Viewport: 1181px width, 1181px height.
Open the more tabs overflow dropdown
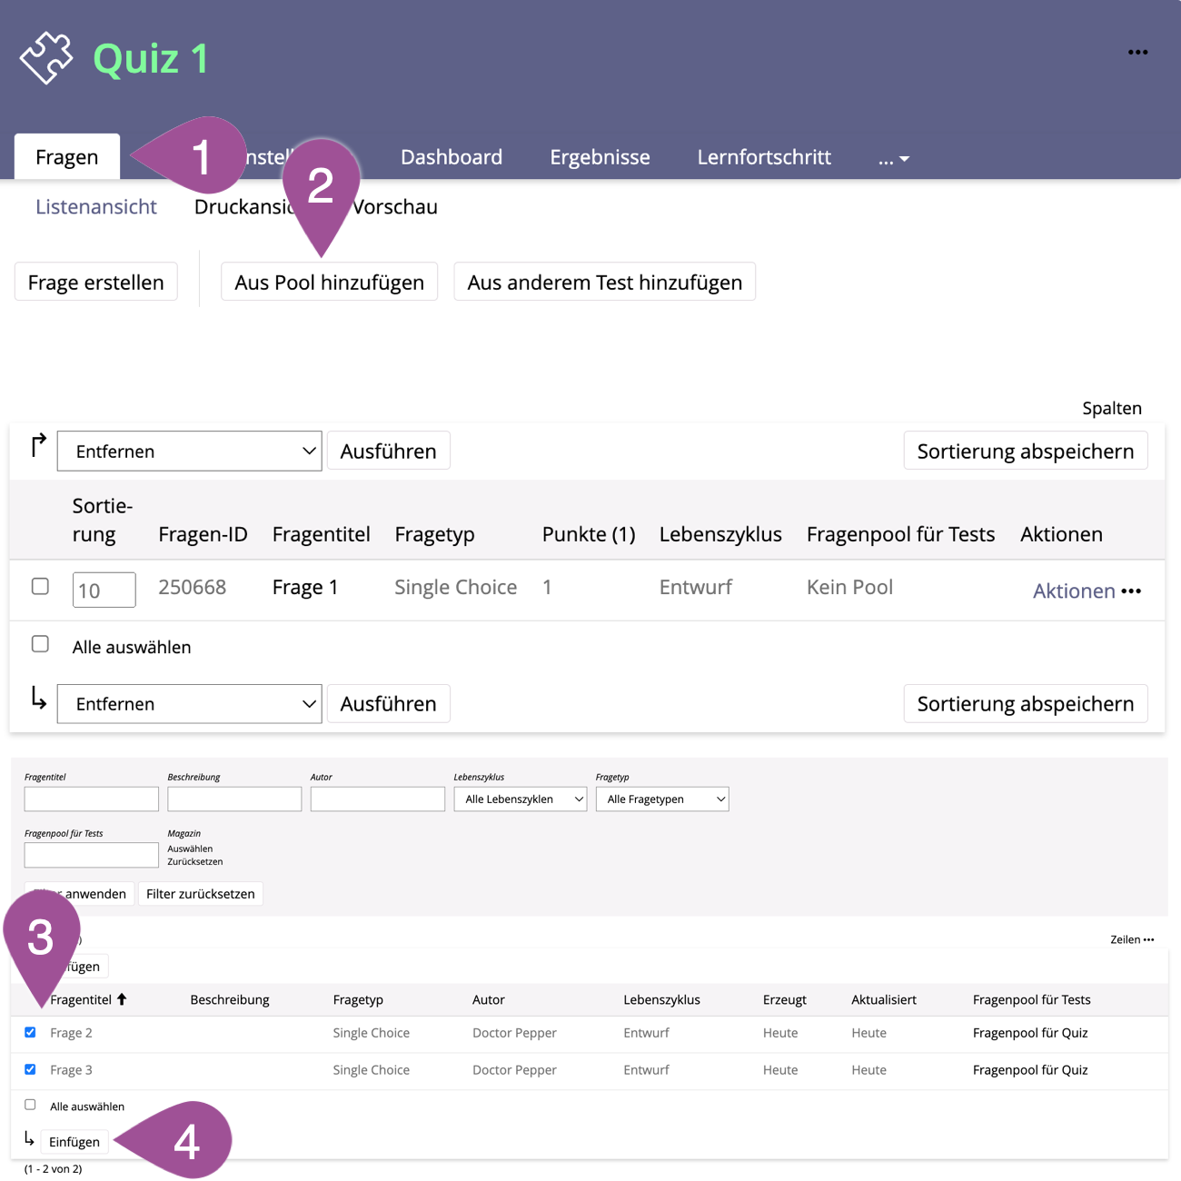[x=894, y=158]
